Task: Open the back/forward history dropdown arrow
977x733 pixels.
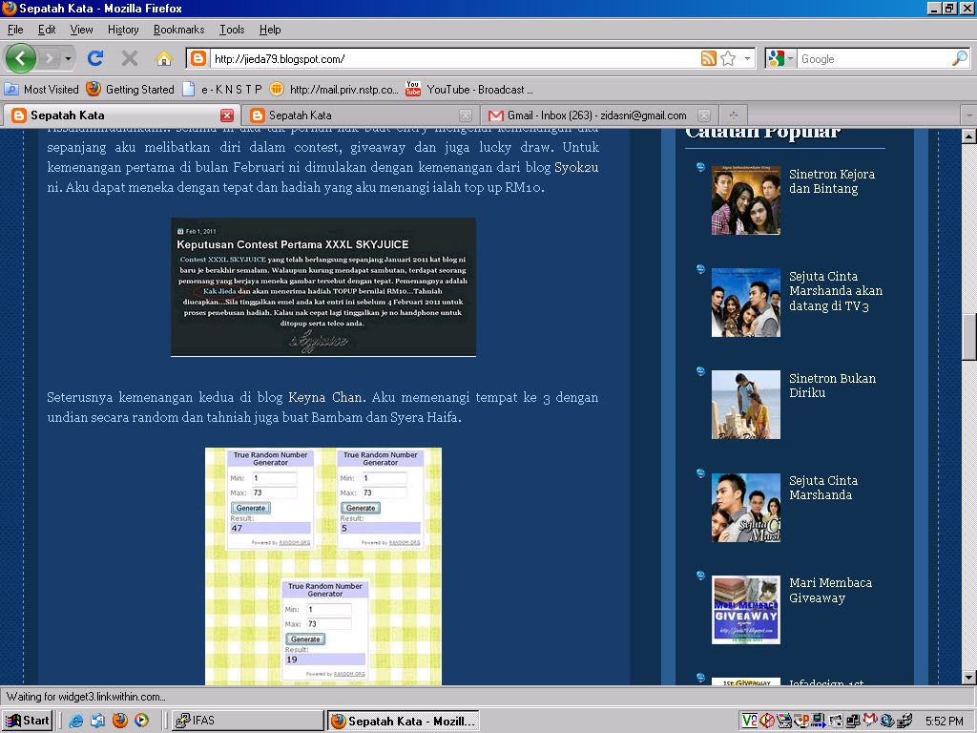Action: point(68,59)
